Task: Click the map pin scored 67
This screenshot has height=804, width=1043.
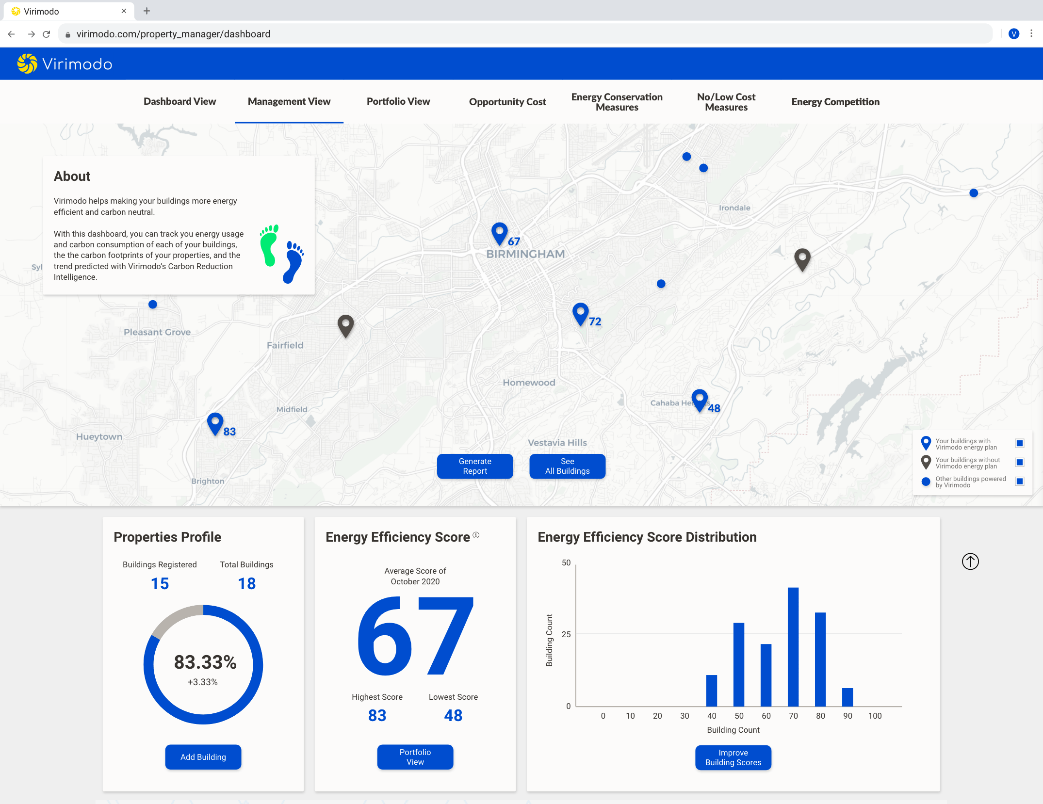Action: tap(499, 233)
